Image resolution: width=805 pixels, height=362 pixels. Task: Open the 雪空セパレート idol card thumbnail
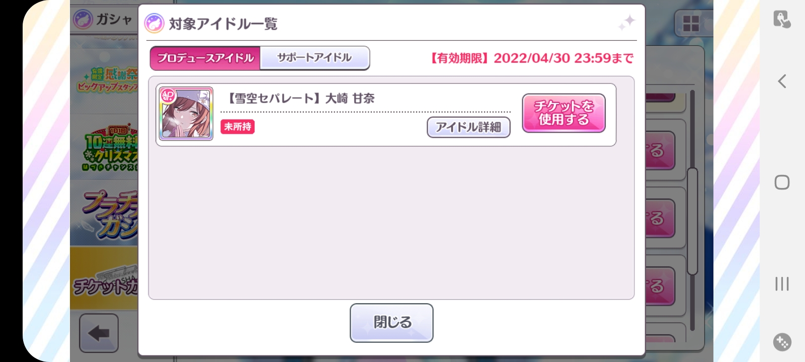186,114
